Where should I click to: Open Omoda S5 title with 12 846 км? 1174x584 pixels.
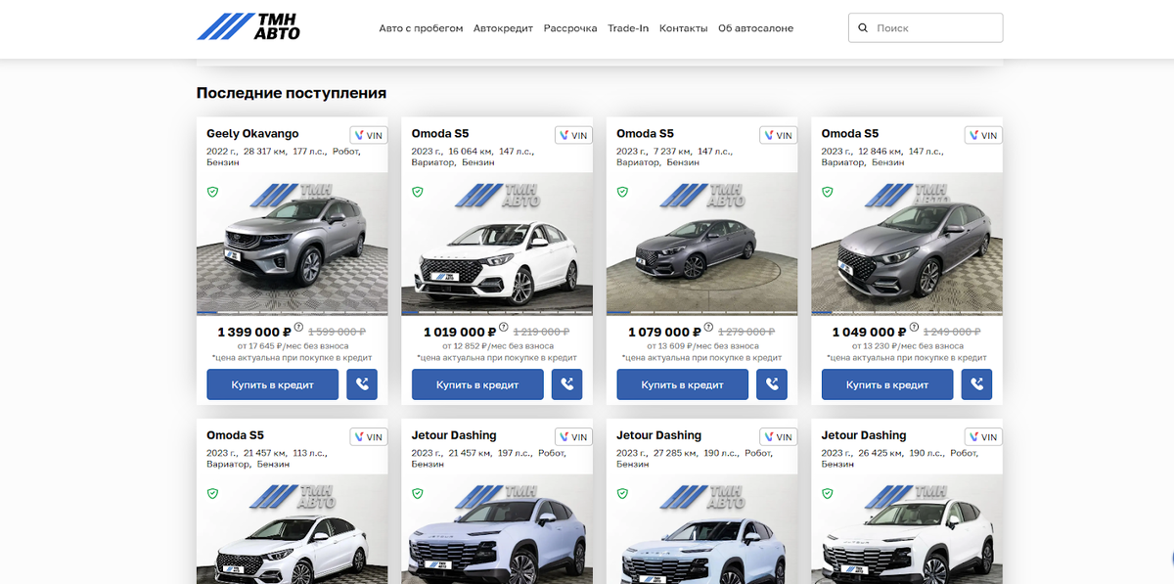pos(850,134)
